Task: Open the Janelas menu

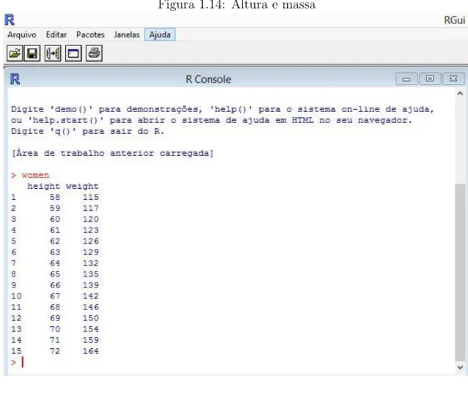Action: 127,34
